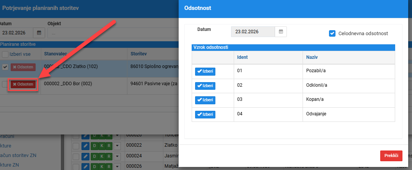
Task: Click ident cell '04'
Action: point(268,114)
